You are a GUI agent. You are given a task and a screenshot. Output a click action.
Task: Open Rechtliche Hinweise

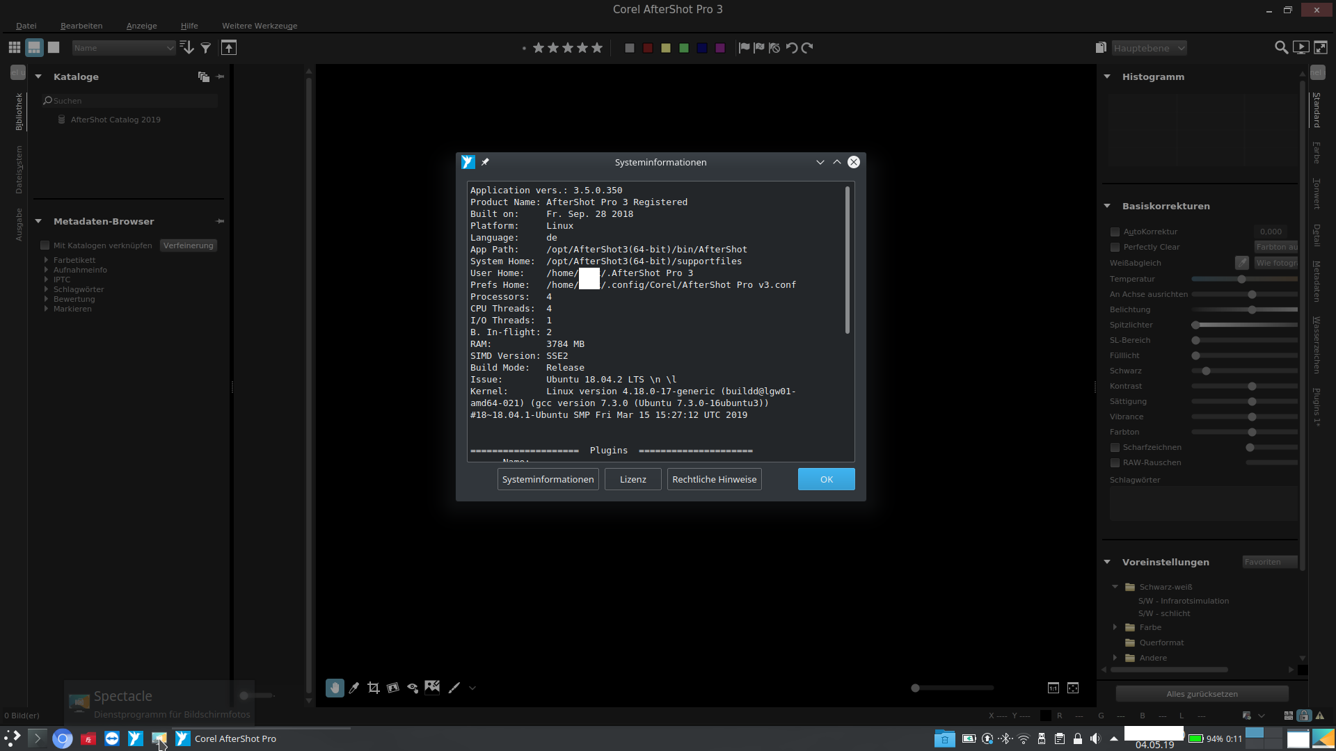pyautogui.click(x=715, y=479)
